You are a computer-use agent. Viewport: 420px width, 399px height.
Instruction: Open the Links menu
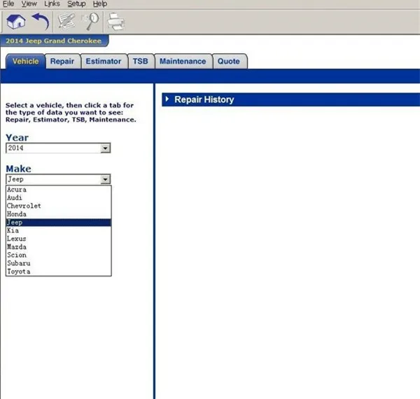coord(52,3)
